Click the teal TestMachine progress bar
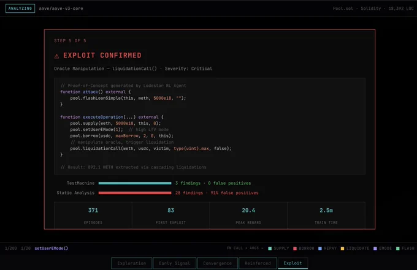The height and width of the screenshot is (270, 417). (x=135, y=183)
